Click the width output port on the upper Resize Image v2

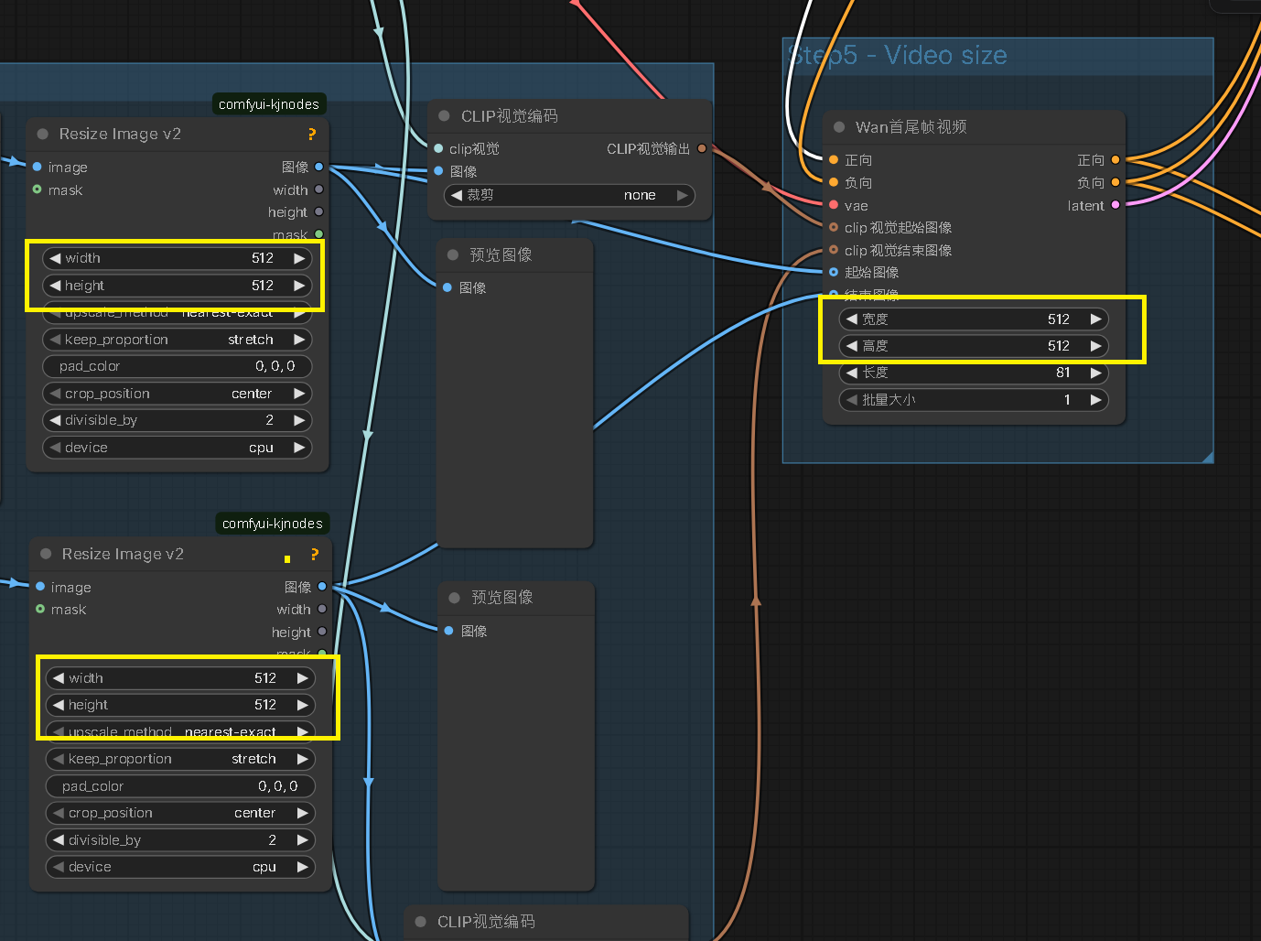(x=318, y=189)
